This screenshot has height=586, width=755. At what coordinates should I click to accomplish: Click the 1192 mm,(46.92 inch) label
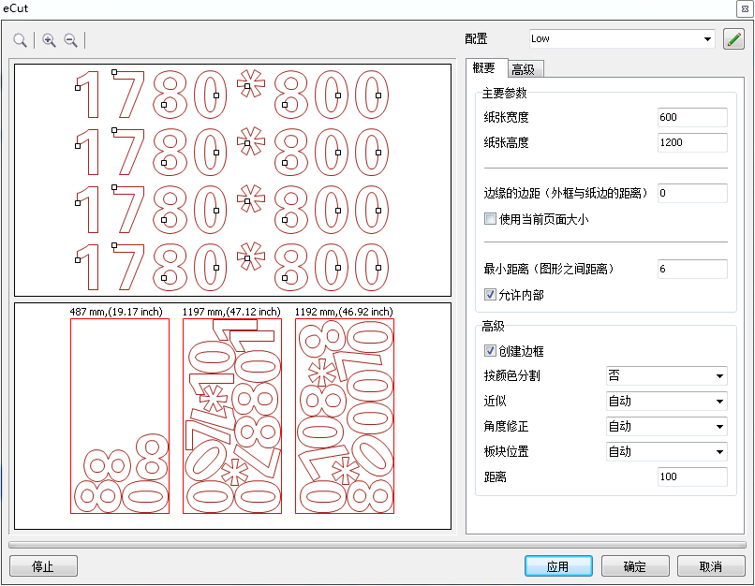coord(344,312)
